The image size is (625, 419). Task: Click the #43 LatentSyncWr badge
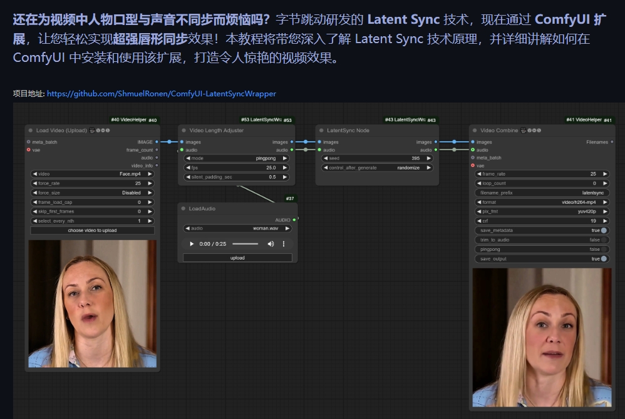click(x=411, y=120)
